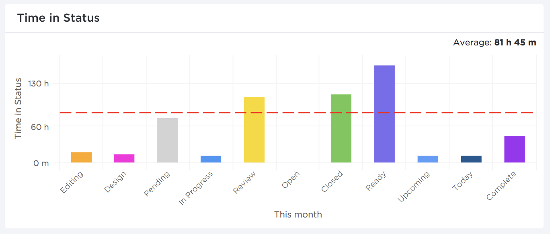
Task: Click the orange Editing bar
Action: pyautogui.click(x=81, y=157)
